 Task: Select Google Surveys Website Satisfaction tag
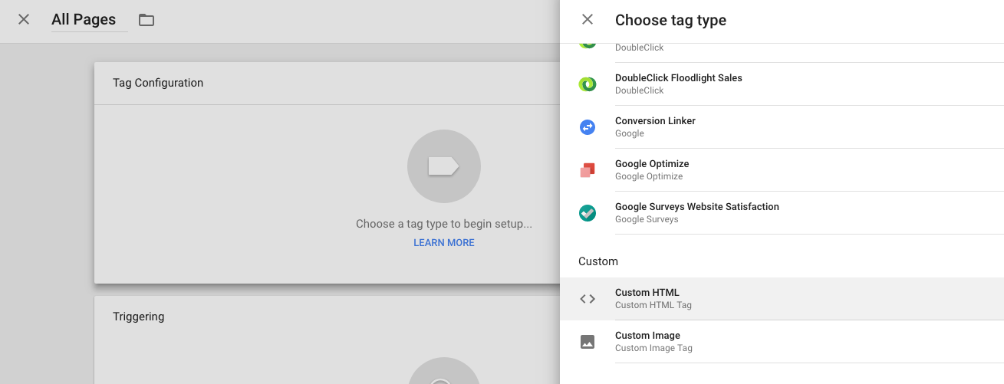click(782, 213)
